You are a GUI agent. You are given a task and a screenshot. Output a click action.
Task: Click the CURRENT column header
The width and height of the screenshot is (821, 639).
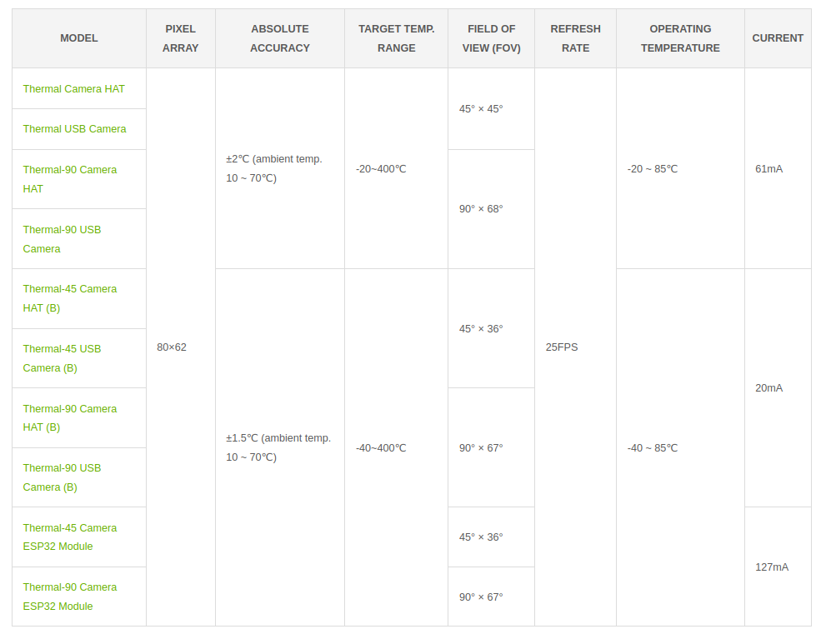click(778, 38)
